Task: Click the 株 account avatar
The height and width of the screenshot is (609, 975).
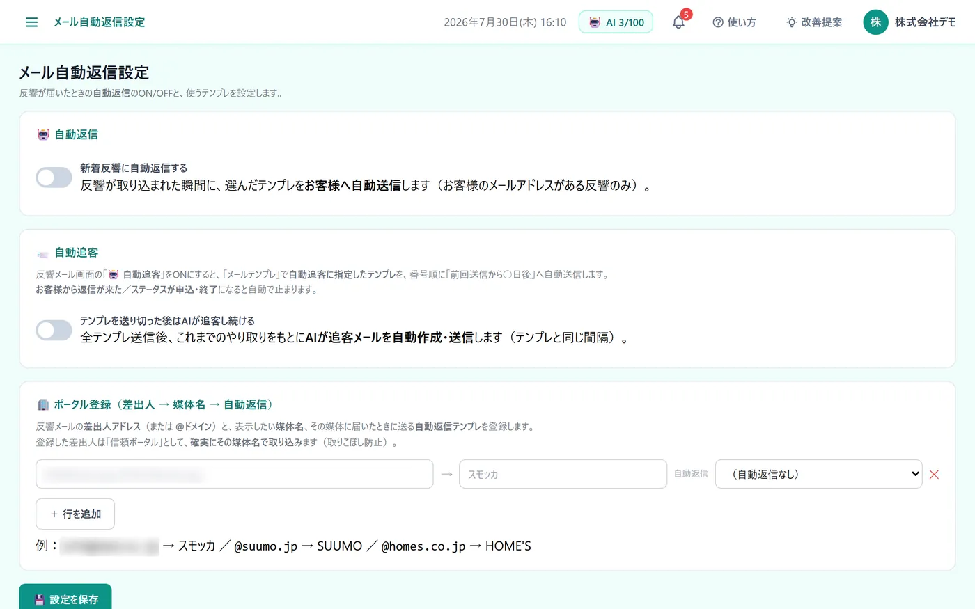Action: tap(875, 22)
